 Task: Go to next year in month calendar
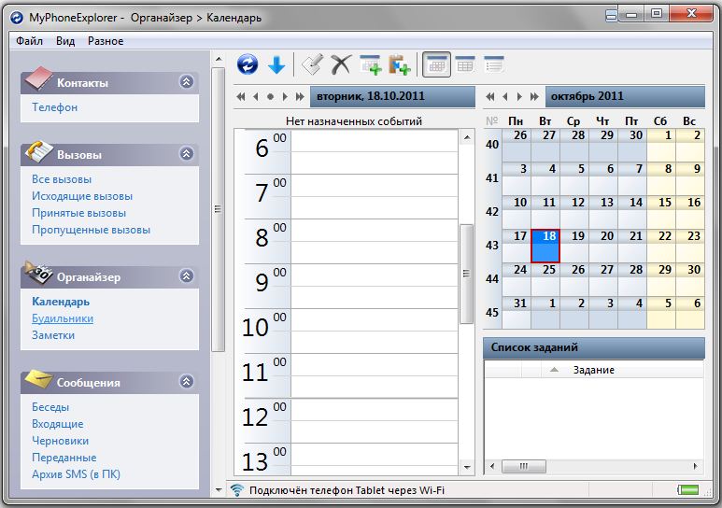pyautogui.click(x=534, y=97)
